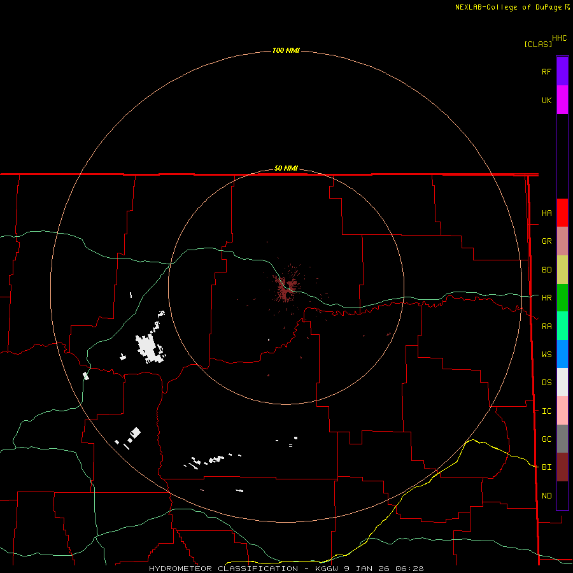Click the DS white legend swatch
This screenshot has width=573, height=573.
[x=562, y=382]
